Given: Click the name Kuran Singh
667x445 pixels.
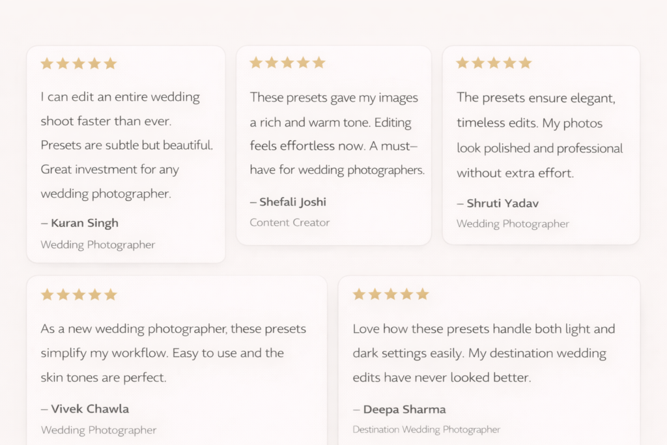Looking at the screenshot, I should tap(84, 223).
